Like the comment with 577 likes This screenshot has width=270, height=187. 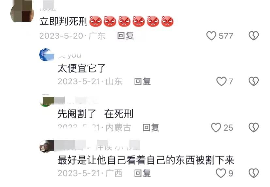(x=211, y=36)
